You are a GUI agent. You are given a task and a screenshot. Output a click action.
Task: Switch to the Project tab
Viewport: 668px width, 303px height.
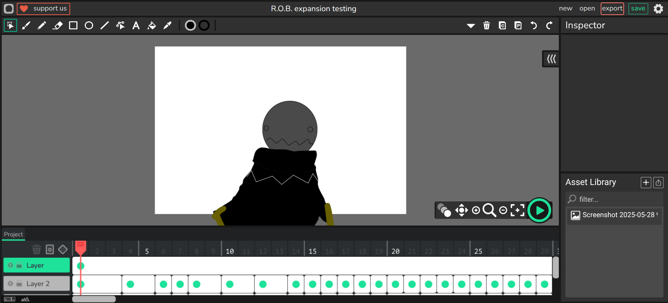click(x=13, y=234)
